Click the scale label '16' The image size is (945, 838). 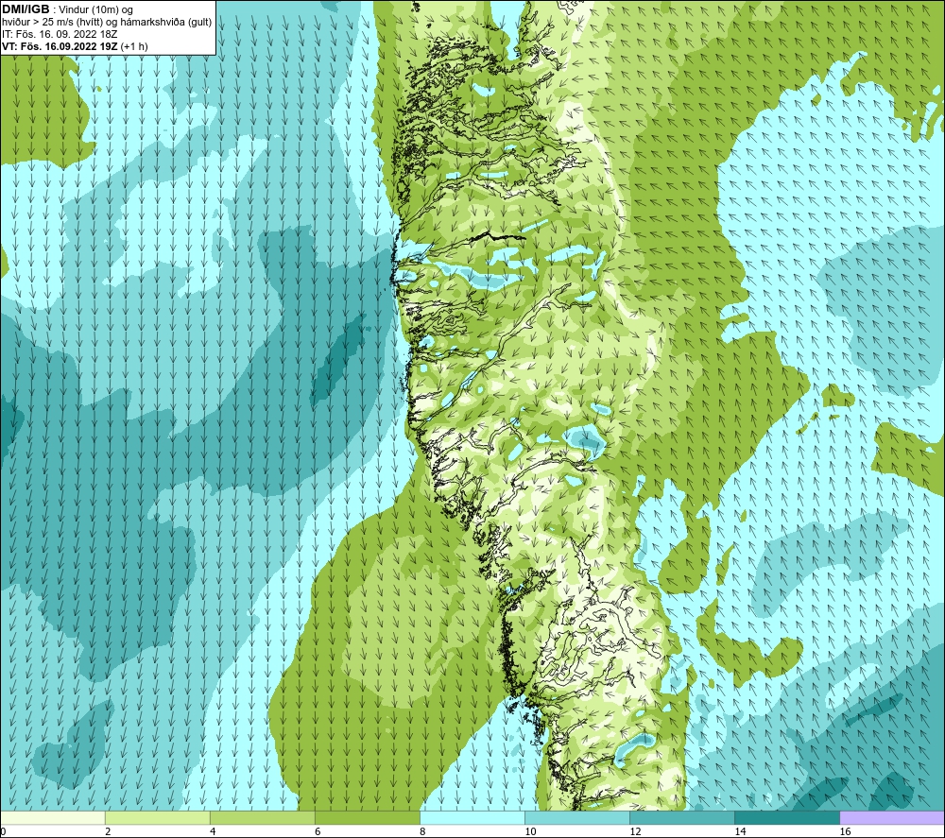pos(845,831)
